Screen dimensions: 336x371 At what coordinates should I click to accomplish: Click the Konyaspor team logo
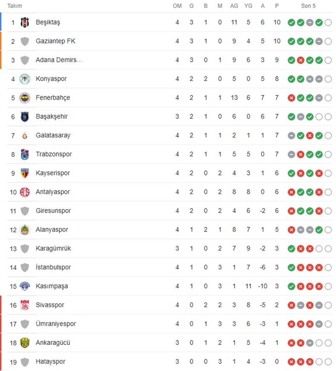tap(24, 79)
